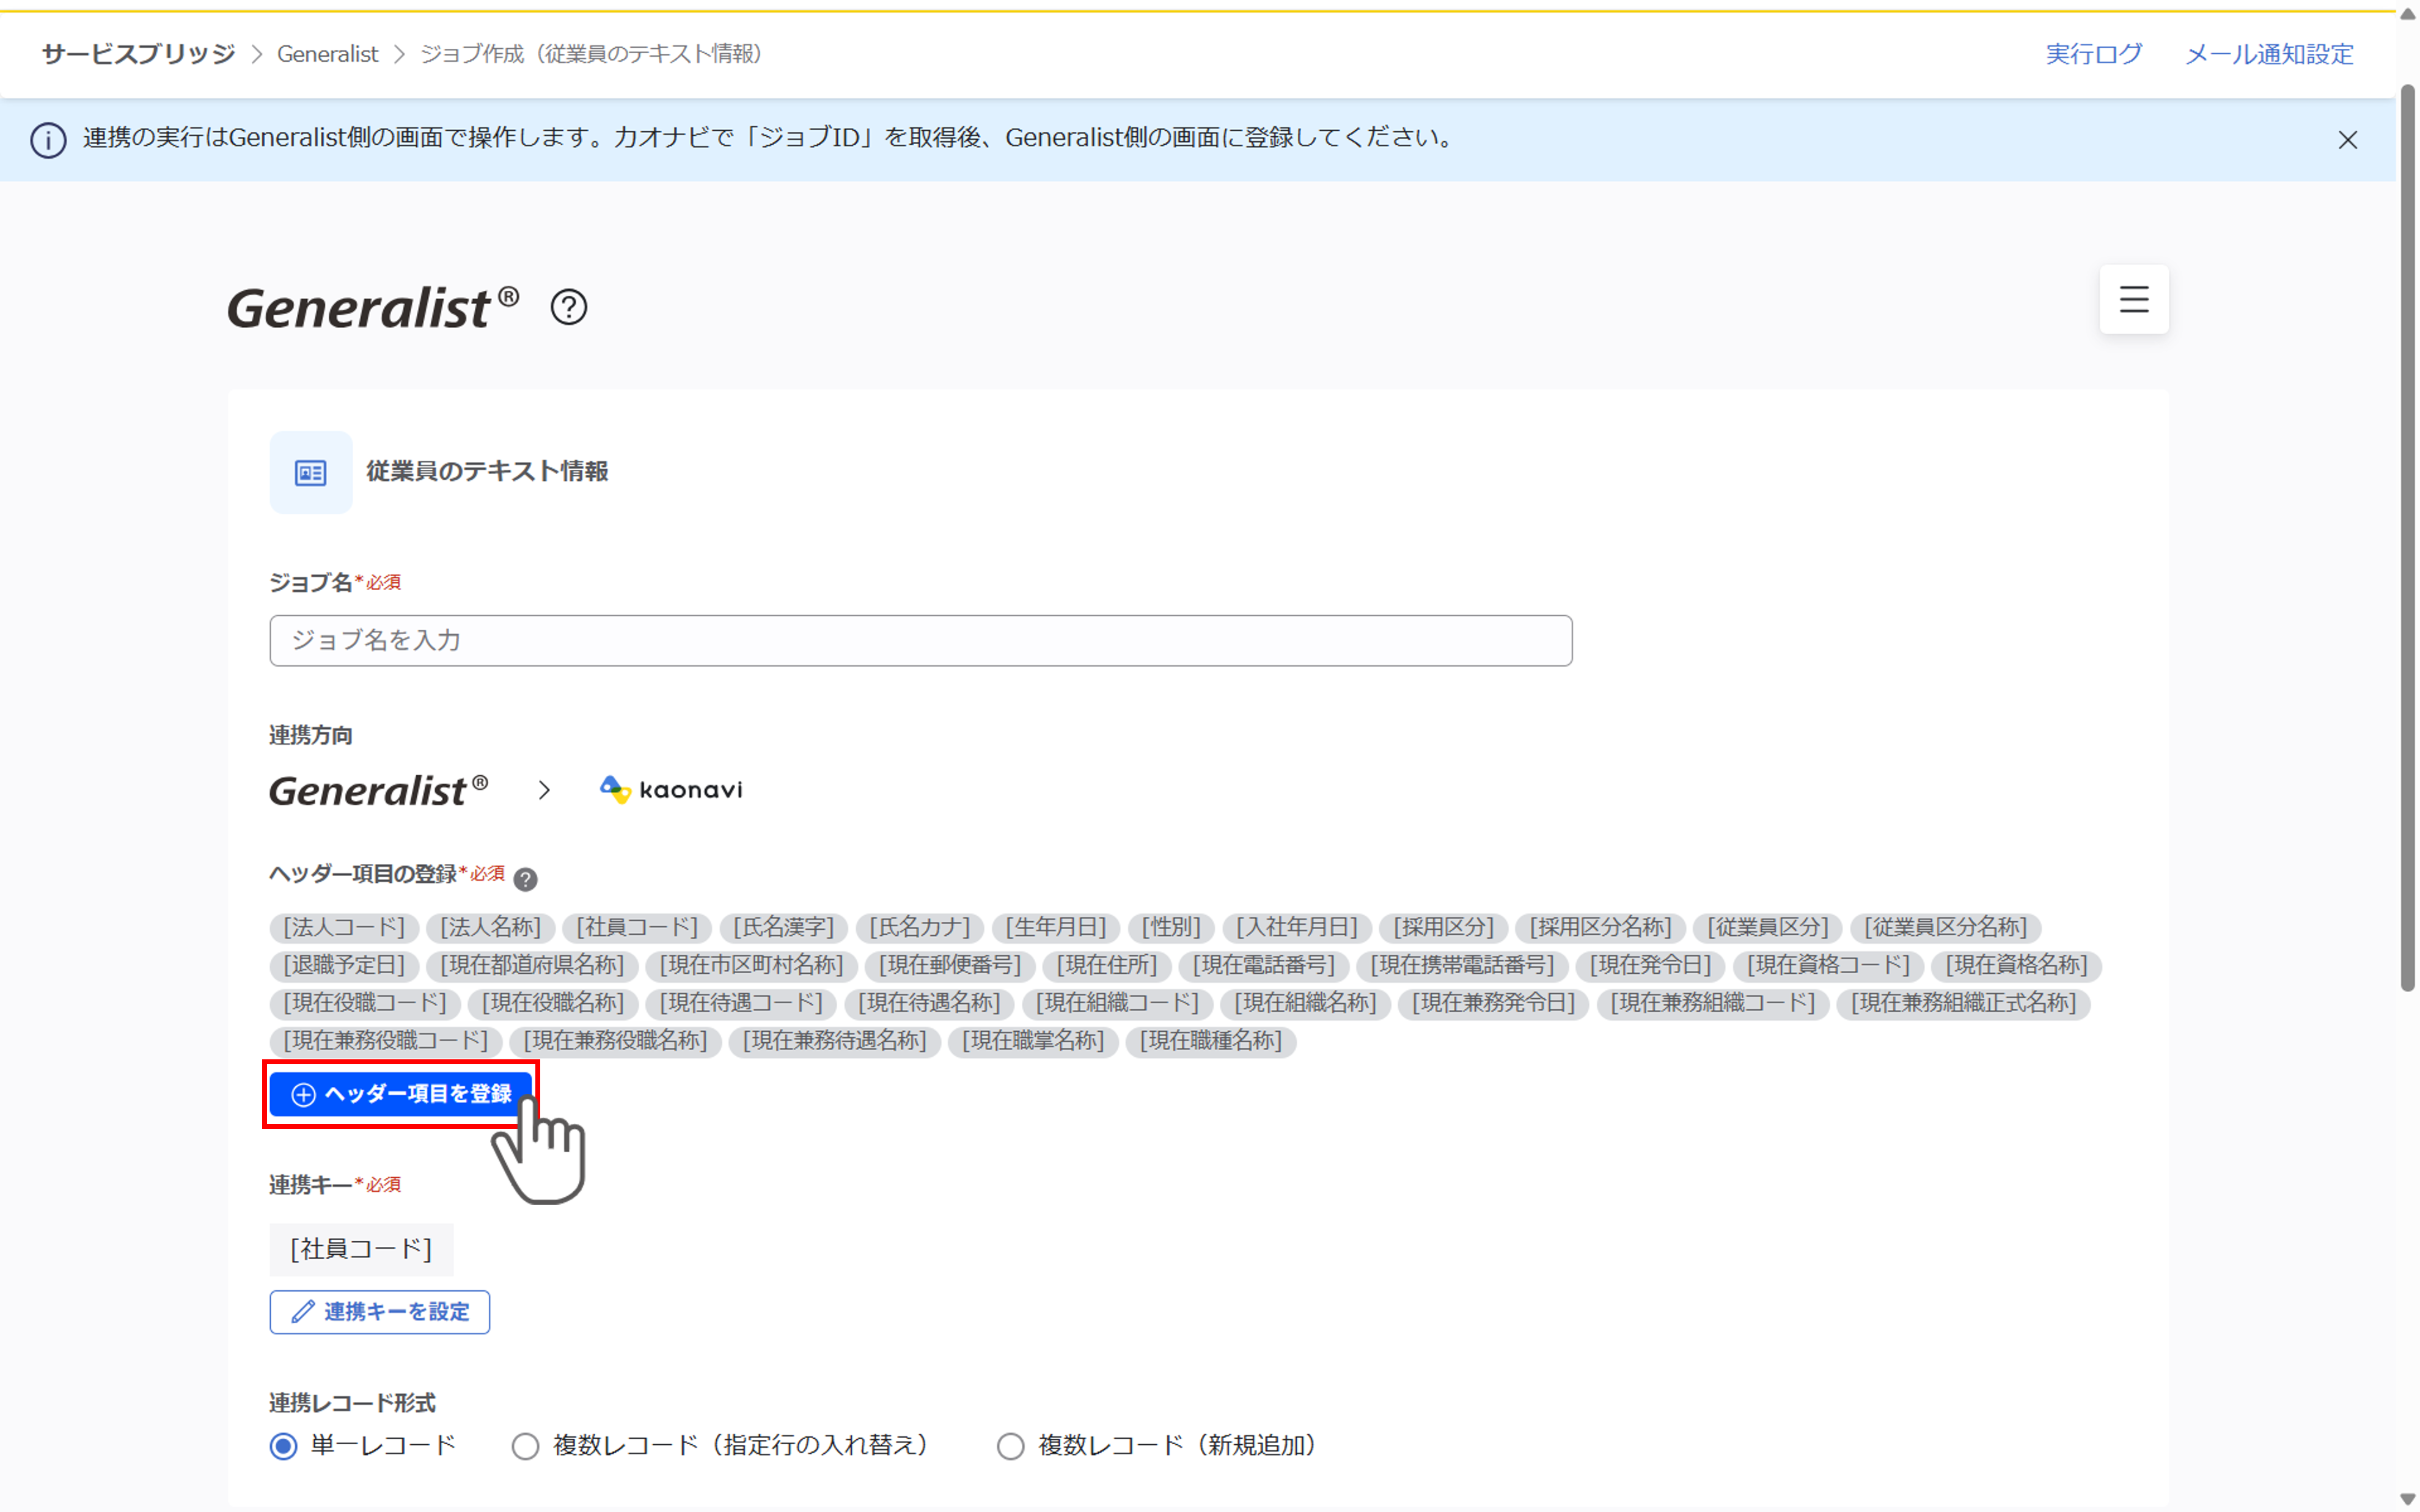Click the [現在待遇コード] header tag
The height and width of the screenshot is (1512, 2420).
click(741, 1003)
